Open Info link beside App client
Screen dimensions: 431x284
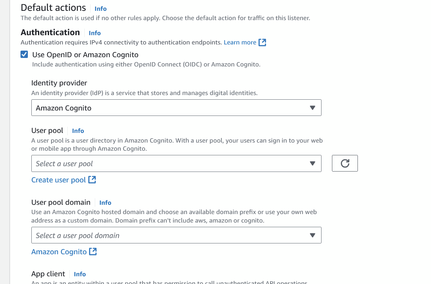point(80,274)
